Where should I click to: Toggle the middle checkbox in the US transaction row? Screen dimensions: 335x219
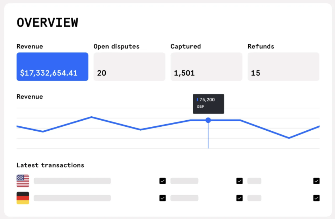pyautogui.click(x=240, y=181)
